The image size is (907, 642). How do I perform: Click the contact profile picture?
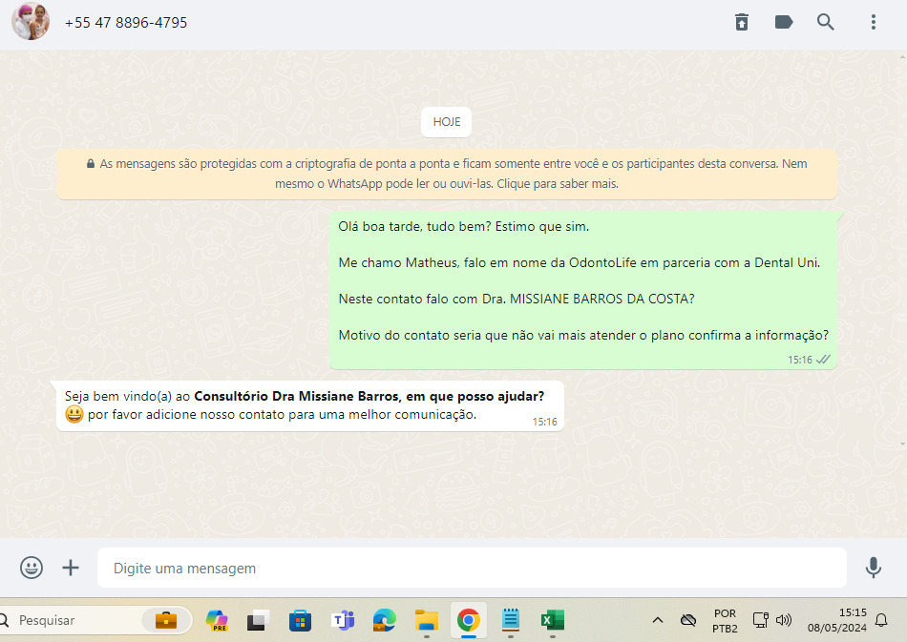click(31, 22)
